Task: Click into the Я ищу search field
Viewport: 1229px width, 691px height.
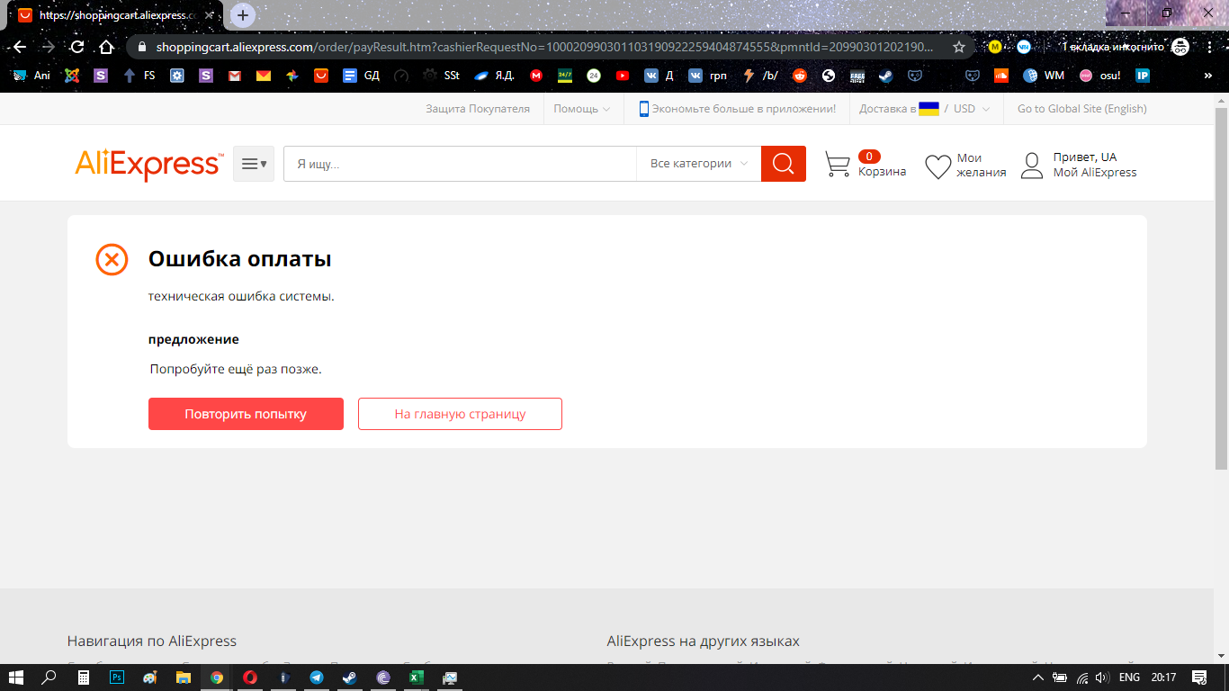Action: (x=460, y=164)
